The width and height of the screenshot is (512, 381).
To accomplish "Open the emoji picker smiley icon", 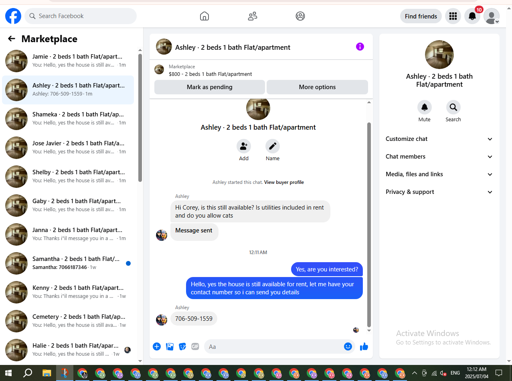I will click(x=348, y=346).
